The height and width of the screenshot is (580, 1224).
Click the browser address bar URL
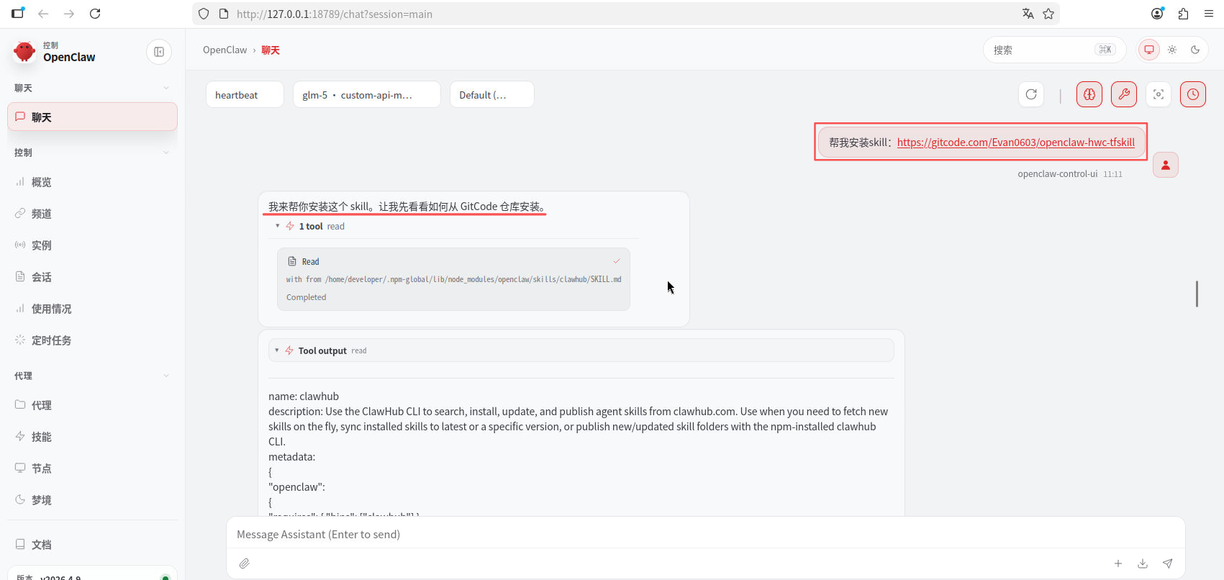coord(335,14)
